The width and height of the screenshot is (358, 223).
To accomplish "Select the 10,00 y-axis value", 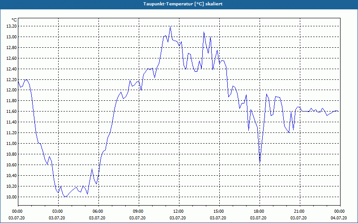I will point(12,197).
